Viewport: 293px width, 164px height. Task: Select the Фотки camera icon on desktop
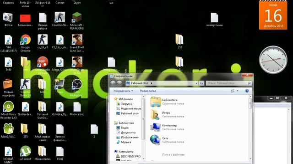[x=8, y=17]
